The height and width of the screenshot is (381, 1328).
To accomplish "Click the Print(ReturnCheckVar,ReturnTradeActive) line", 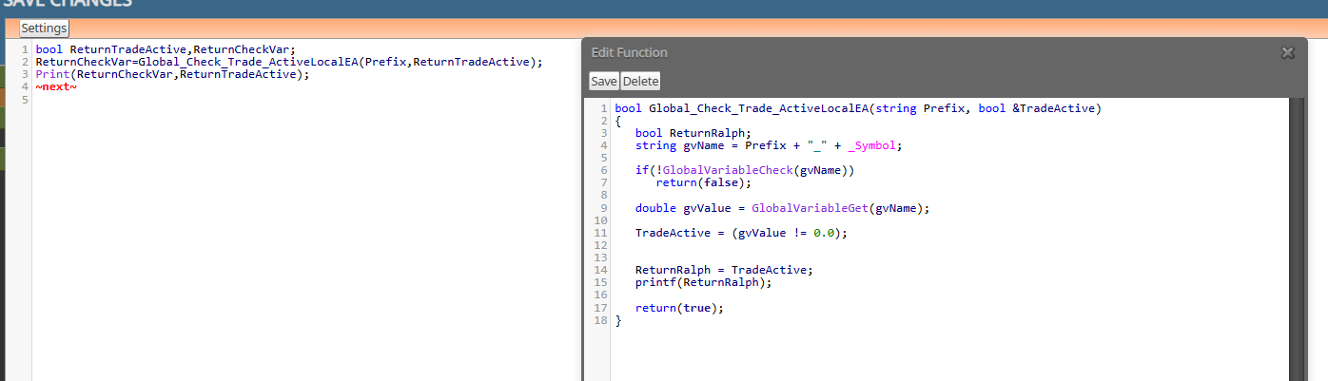I will click(173, 74).
